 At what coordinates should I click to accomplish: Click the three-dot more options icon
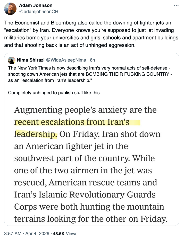[176, 5]
